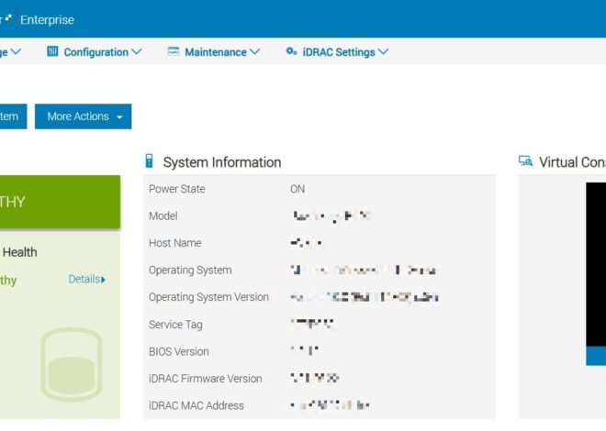Click the Maintenance toolbox icon
The image size is (606, 431).
[x=174, y=51]
